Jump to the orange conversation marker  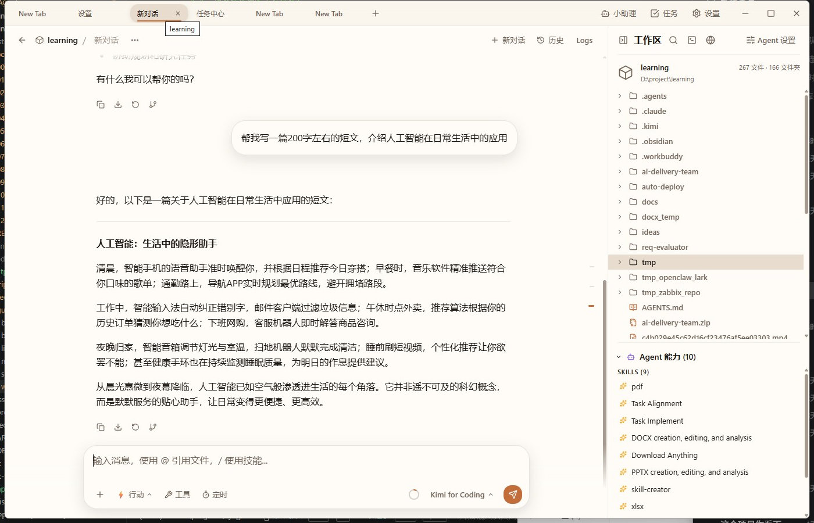pos(591,306)
